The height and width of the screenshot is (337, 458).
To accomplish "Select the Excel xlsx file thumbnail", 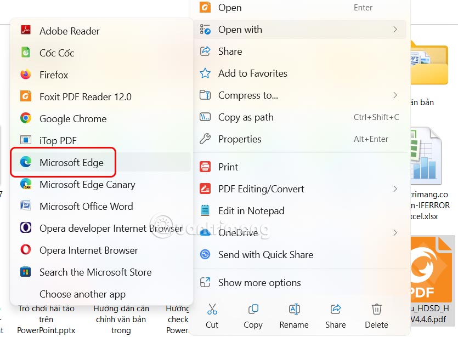I will click(425, 155).
